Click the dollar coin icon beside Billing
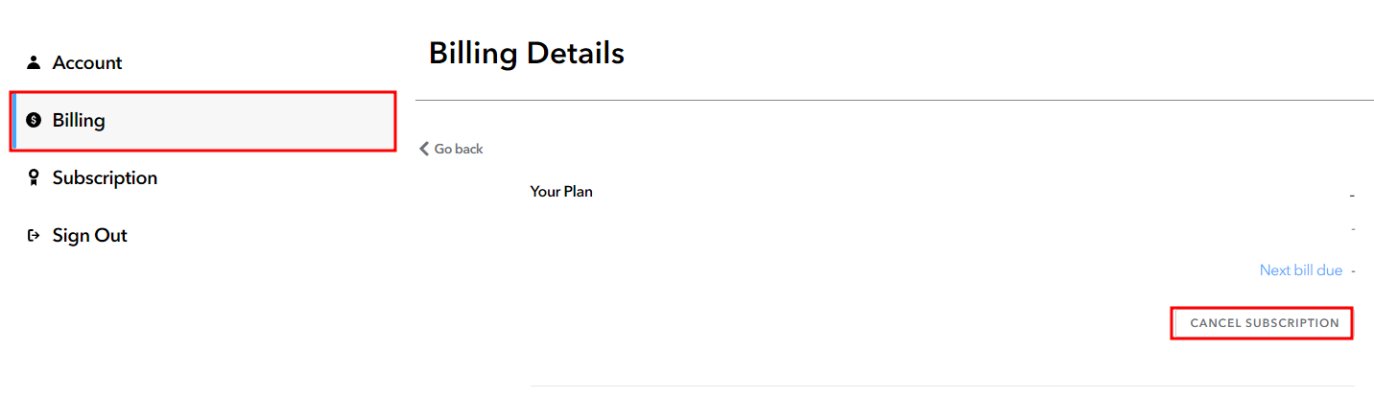1374x398 pixels. pyautogui.click(x=34, y=120)
